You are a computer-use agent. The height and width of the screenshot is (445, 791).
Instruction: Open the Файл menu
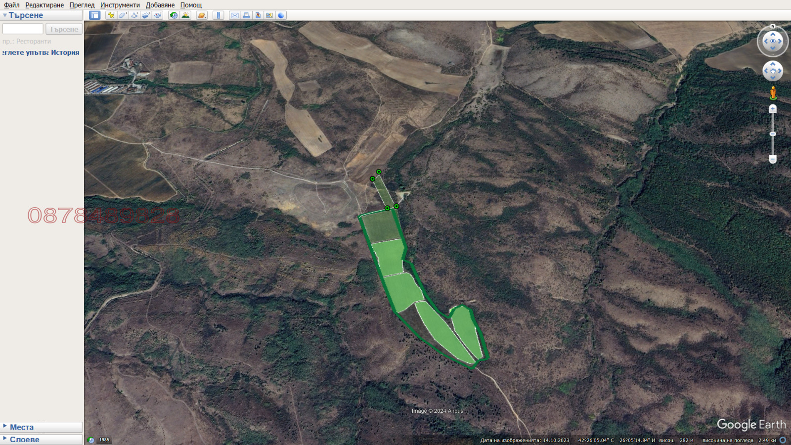pyautogui.click(x=12, y=5)
